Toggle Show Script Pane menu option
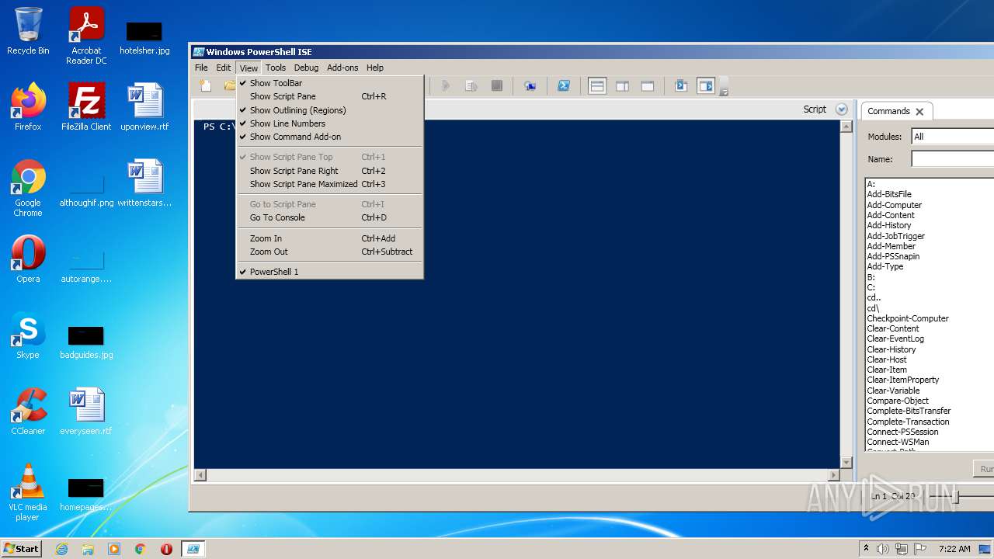This screenshot has width=994, height=559. [x=330, y=96]
